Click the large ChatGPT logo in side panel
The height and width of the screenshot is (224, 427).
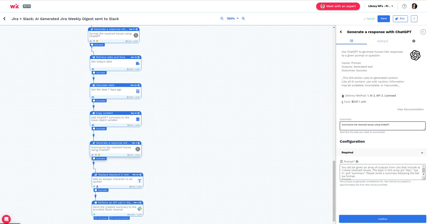pos(415,55)
